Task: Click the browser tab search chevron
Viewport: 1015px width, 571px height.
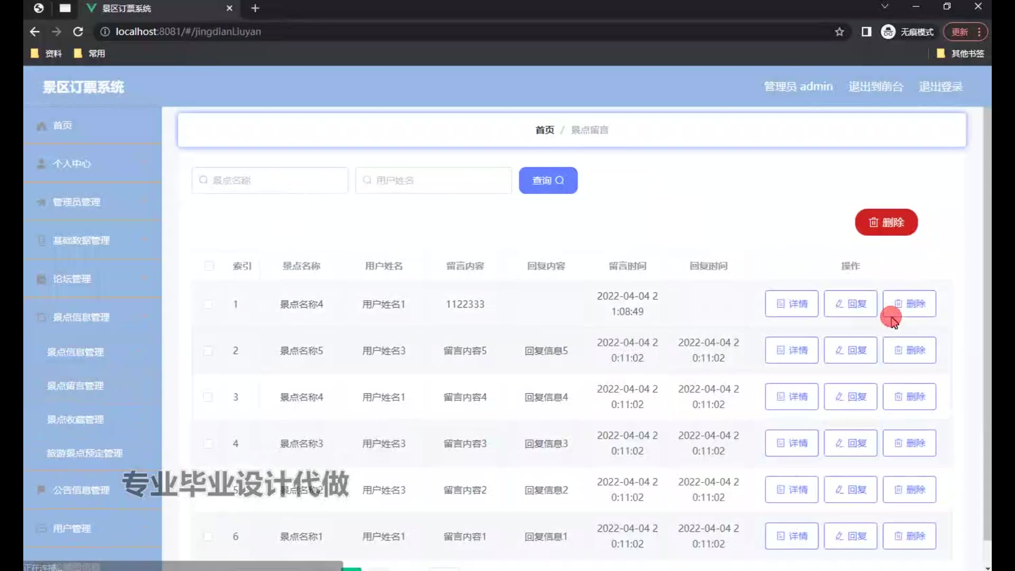Action: (884, 6)
